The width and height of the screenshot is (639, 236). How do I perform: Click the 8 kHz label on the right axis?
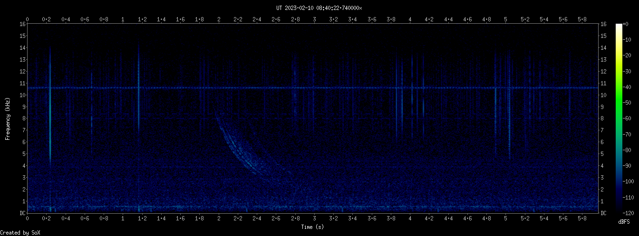[x=603, y=118]
